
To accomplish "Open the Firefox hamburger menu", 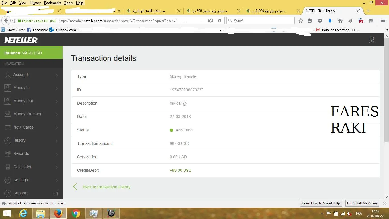I will (x=383, y=21).
